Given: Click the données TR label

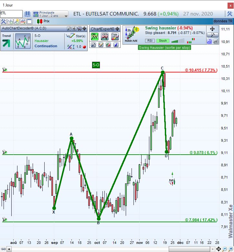Looking at the screenshot, I should click(223, 21).
